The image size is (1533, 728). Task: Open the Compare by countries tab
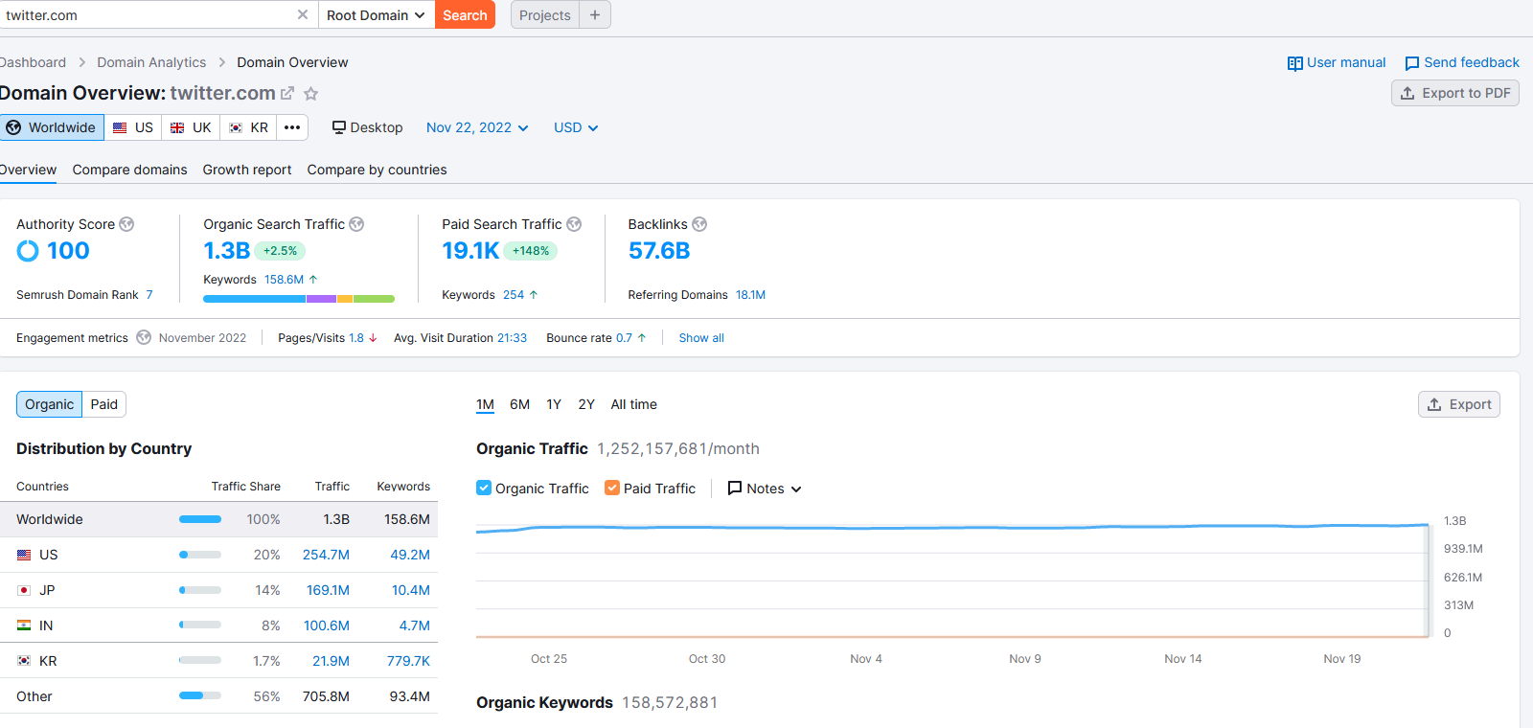point(378,170)
